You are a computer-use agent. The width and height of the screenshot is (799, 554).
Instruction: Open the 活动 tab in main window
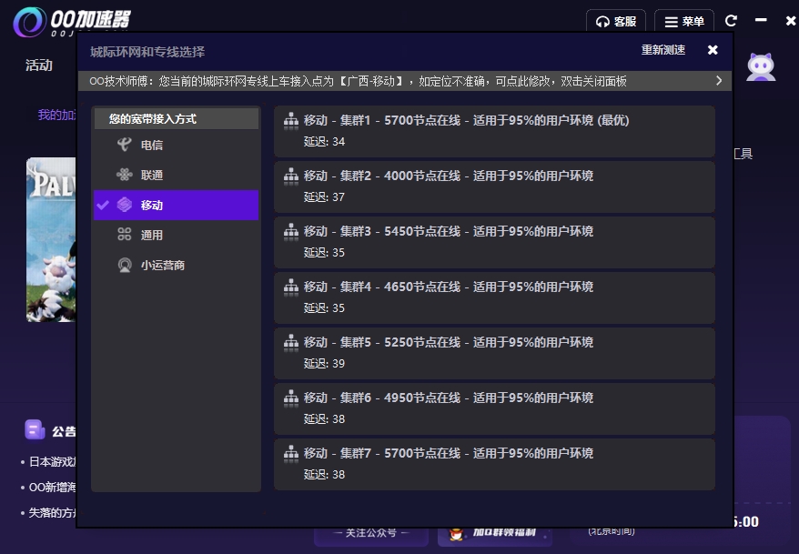39,65
